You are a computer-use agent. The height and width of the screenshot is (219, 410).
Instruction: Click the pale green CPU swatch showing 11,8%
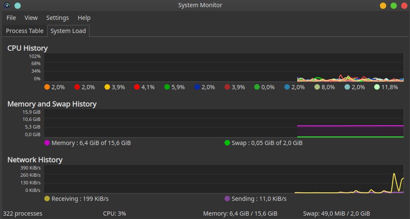pos(377,87)
